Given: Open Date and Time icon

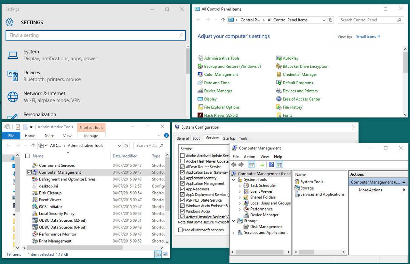Looking at the screenshot, I should pos(201,83).
